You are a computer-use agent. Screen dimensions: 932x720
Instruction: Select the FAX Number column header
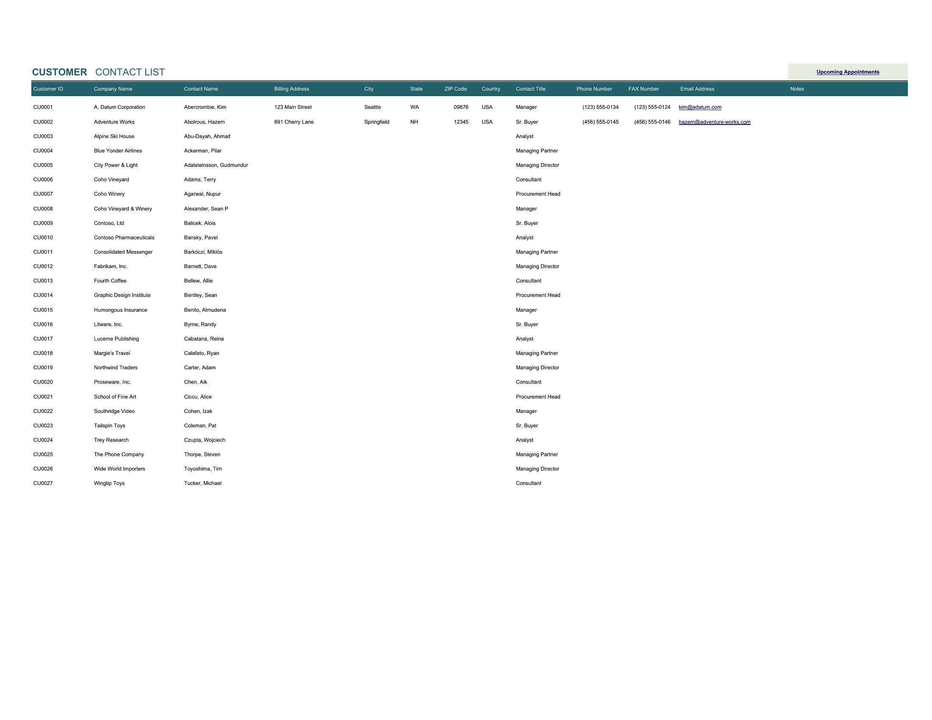click(644, 89)
